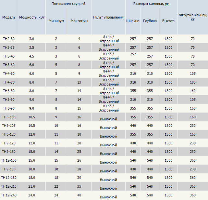Click maximum value 20 in TH9-120 row
This screenshot has height=200, width=208.
click(79, 143)
